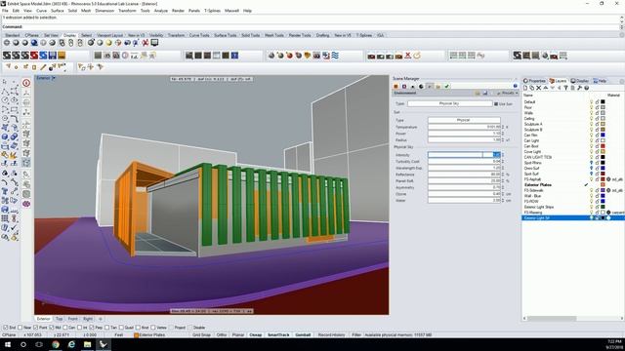
Task: Click the Reflectance value stepper arrows
Action: tap(503, 175)
